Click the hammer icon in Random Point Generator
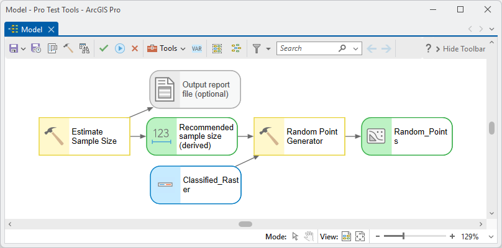Screen dimensions: 502x248 (268, 136)
